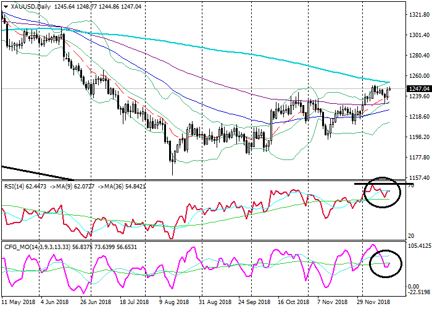The image size is (432, 309).
Task: Click the current price tag 1247.04
Action: [x=418, y=89]
